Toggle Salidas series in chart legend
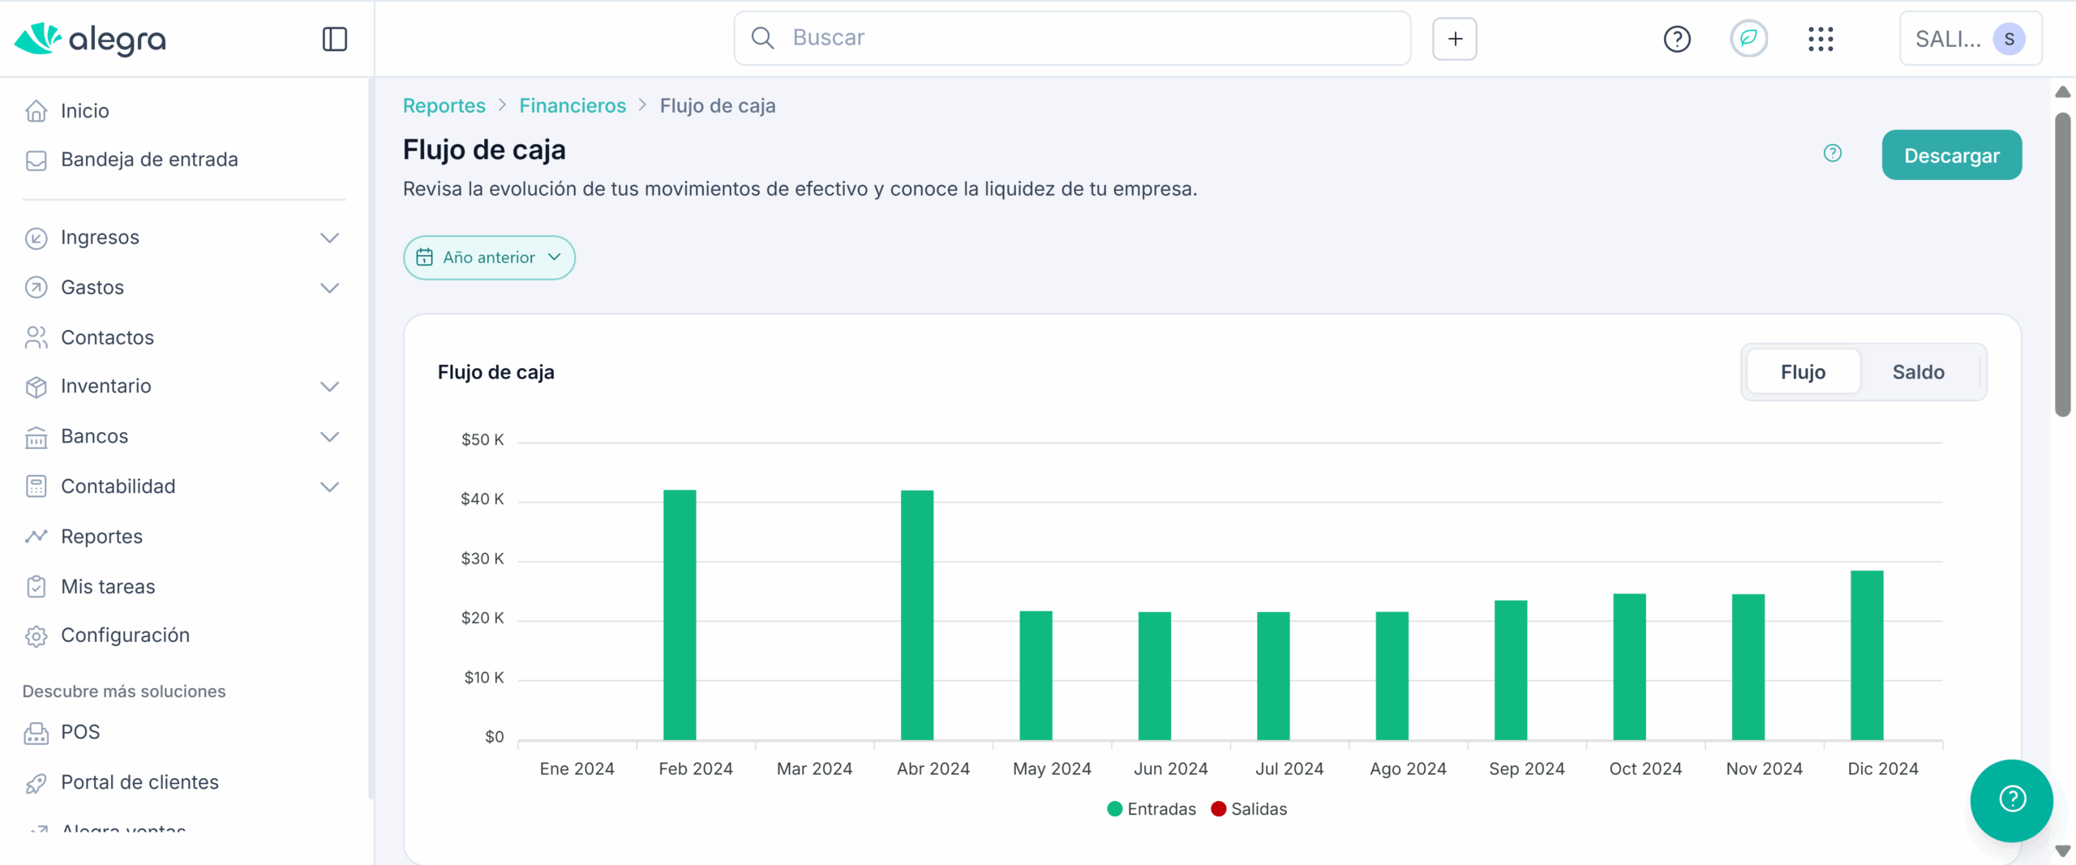The height and width of the screenshot is (865, 2076). pyautogui.click(x=1249, y=809)
